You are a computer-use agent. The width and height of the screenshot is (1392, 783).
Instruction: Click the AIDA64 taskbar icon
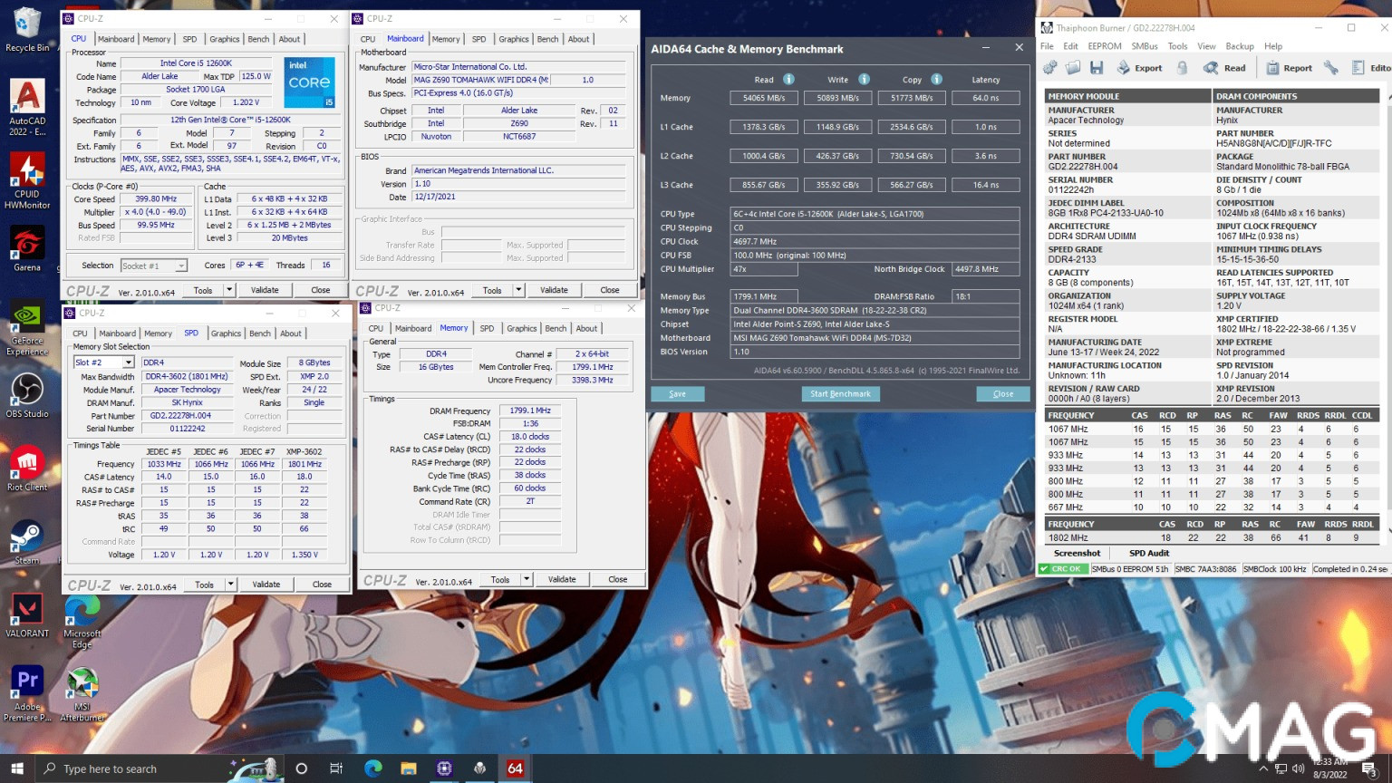515,768
